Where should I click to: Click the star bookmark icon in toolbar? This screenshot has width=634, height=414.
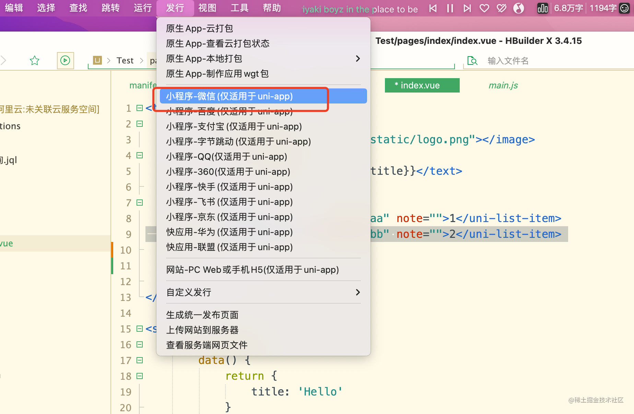[35, 61]
